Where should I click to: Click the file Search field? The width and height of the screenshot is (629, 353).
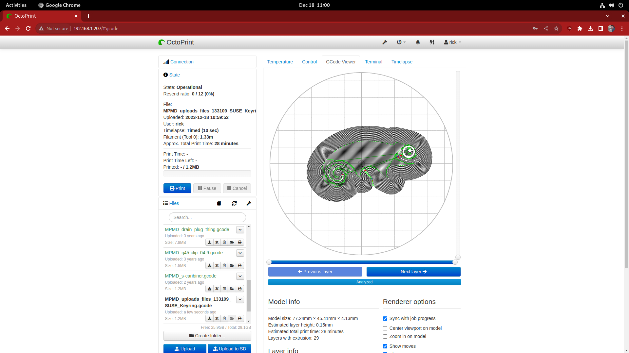tap(207, 217)
